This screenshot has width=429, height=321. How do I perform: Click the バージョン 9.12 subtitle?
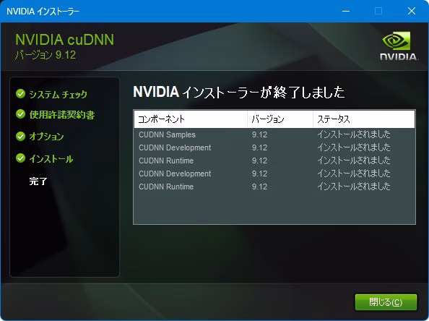pyautogui.click(x=45, y=55)
